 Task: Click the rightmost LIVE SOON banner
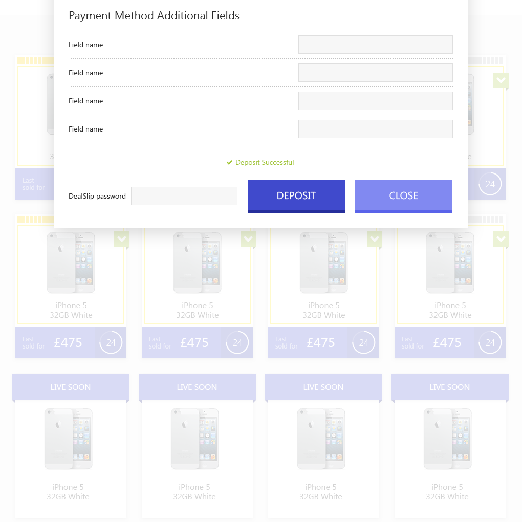pos(450,387)
